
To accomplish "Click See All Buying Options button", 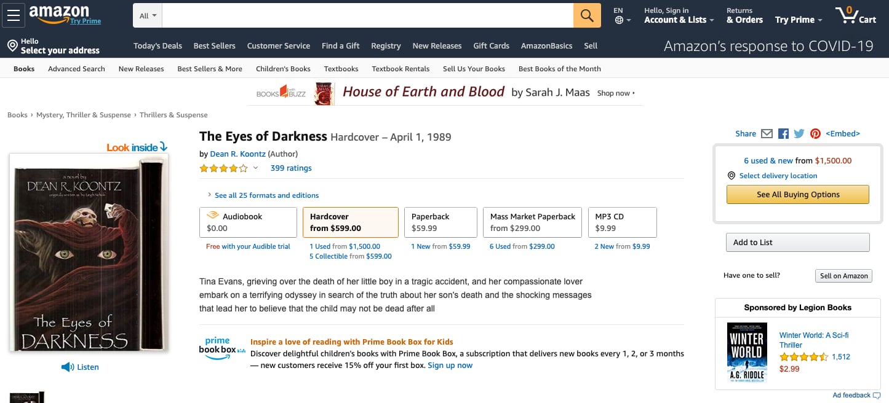I will 797,194.
